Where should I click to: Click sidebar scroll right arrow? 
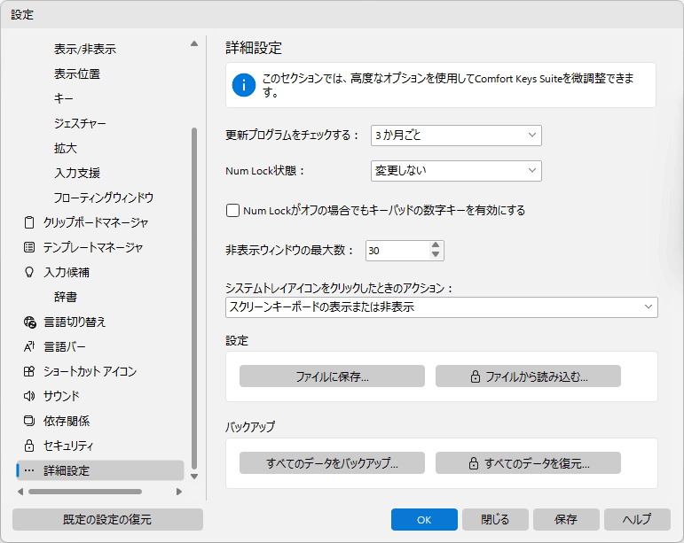click(179, 492)
